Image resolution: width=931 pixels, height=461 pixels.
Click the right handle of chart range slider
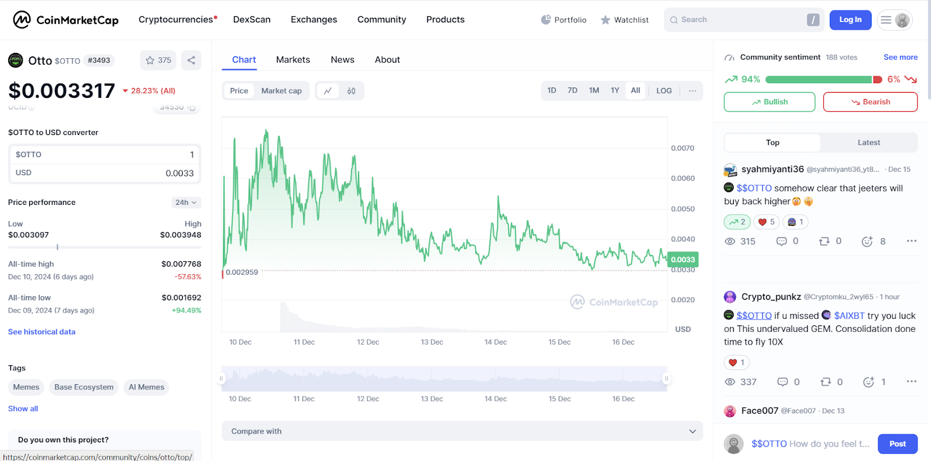point(666,379)
